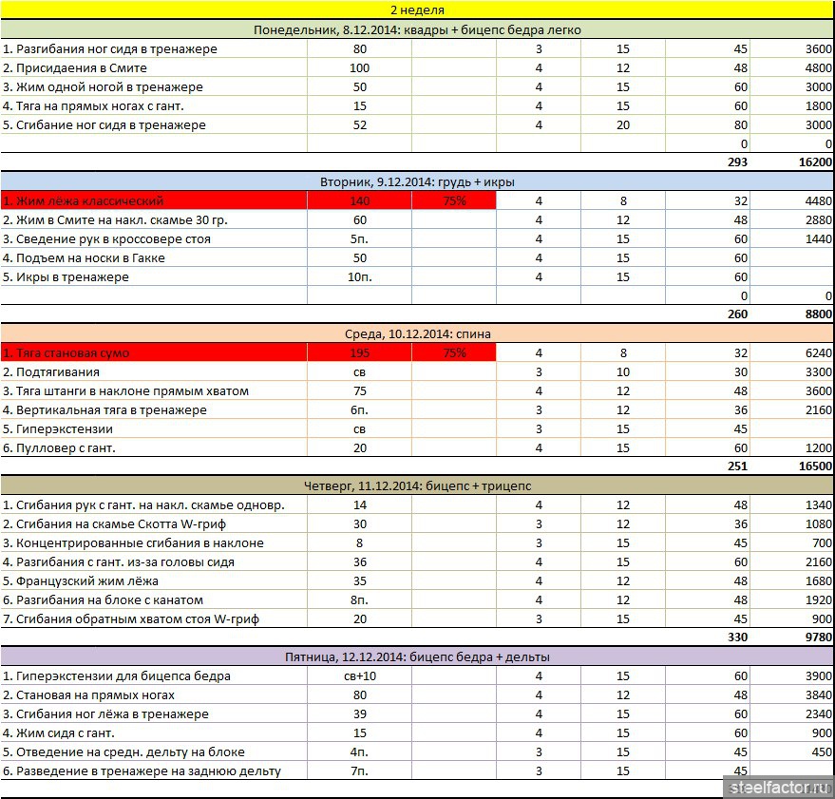This screenshot has height=799, width=835.
Task: Select 'Понедельник, 8.12.2014: квадры + бицепс бедра легко' header
Action: (x=417, y=29)
